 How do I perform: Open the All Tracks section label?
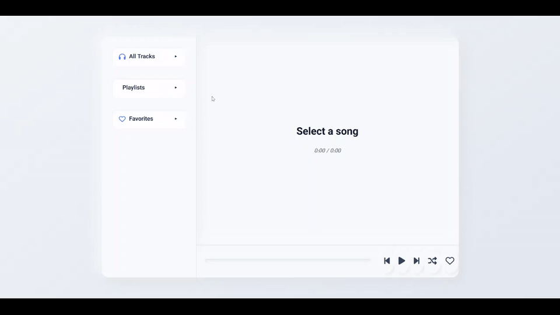click(142, 57)
